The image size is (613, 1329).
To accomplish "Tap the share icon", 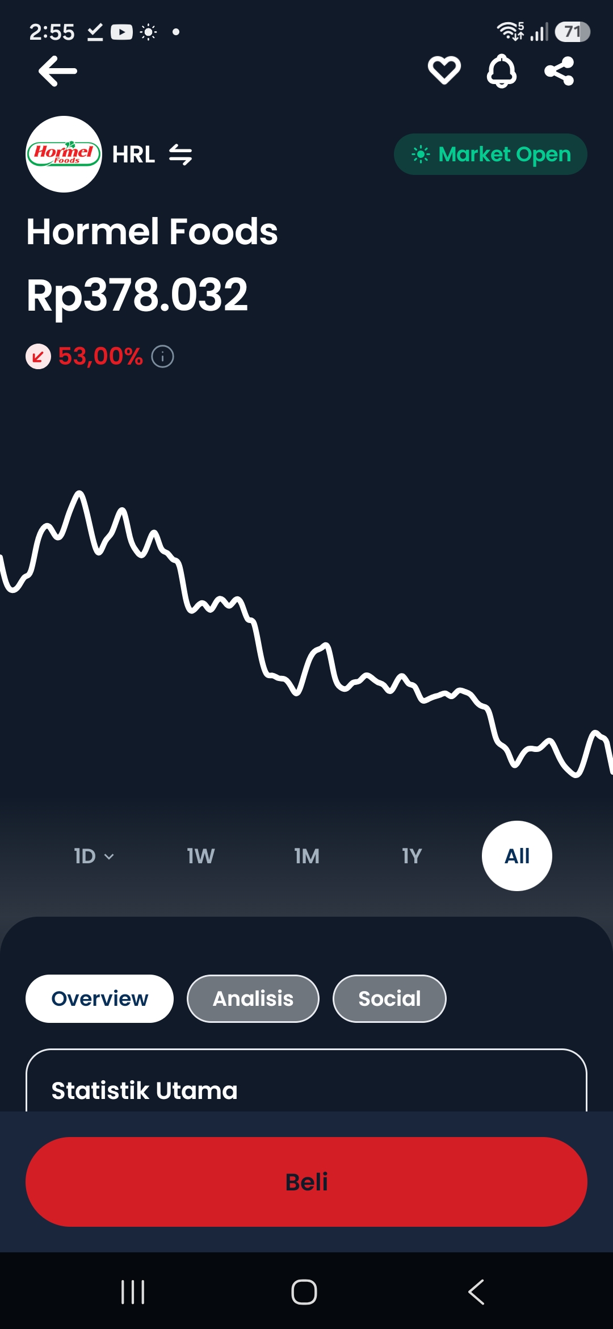I will 559,71.
